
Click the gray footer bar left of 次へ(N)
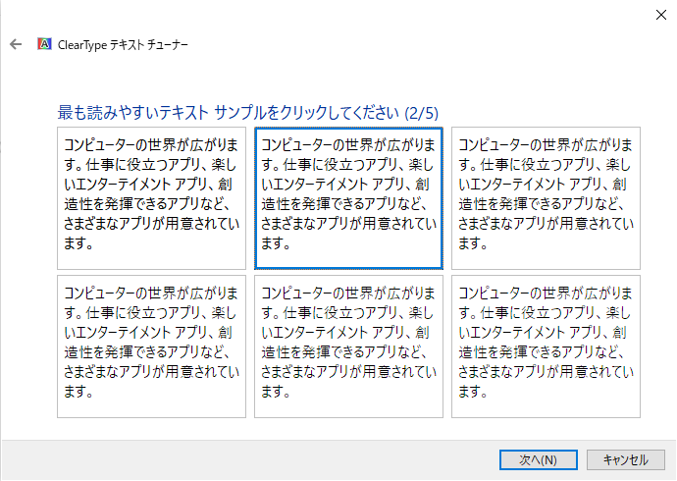coord(245,459)
